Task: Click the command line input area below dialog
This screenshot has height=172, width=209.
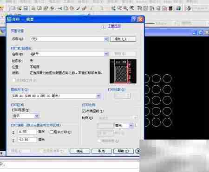Action: pos(70,165)
